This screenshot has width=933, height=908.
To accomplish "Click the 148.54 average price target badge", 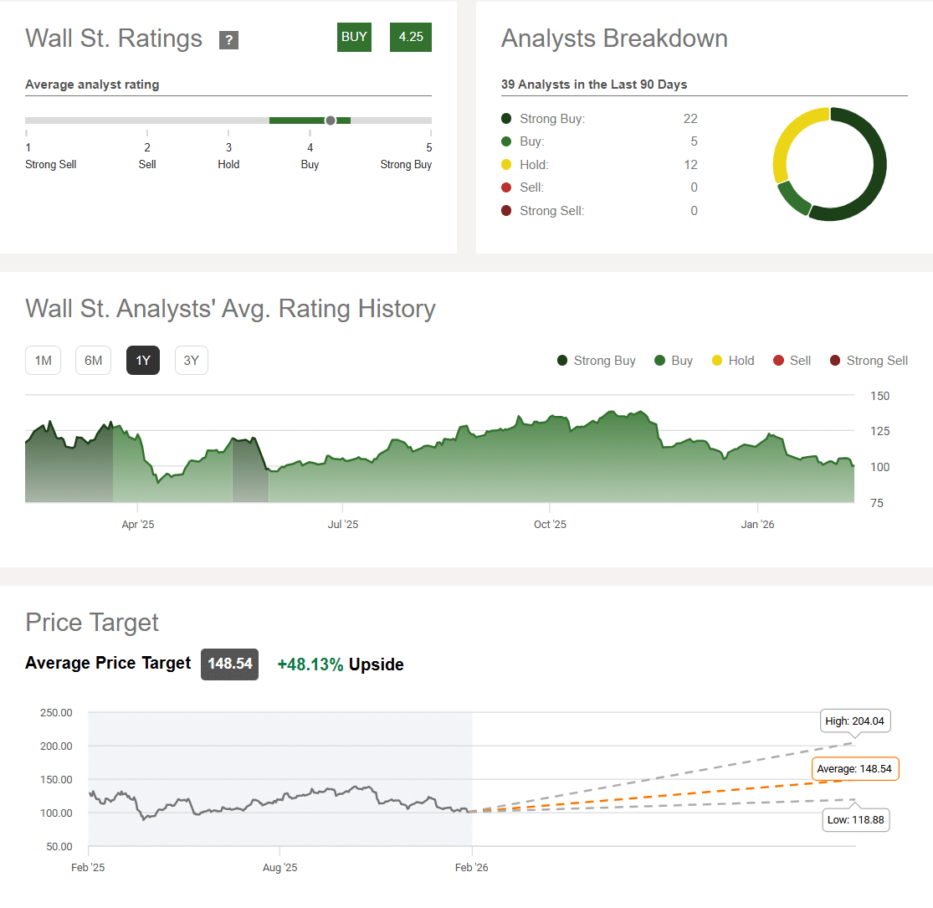I will (x=229, y=664).
